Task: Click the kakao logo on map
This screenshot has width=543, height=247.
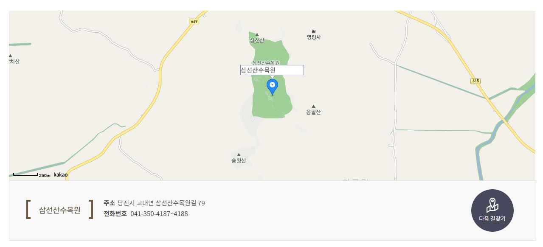Action: [60, 174]
